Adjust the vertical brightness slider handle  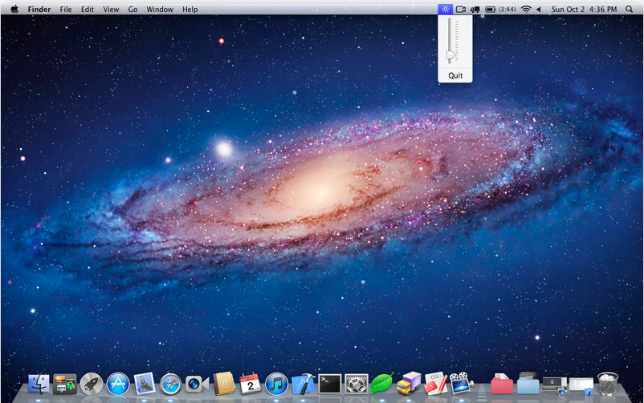(x=451, y=55)
